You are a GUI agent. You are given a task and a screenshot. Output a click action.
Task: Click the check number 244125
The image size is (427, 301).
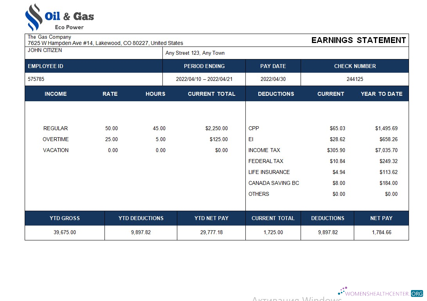click(x=355, y=79)
